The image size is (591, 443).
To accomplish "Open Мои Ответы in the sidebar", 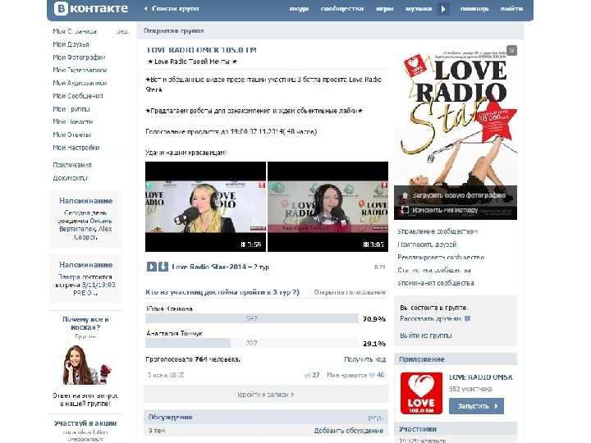I will tap(71, 135).
